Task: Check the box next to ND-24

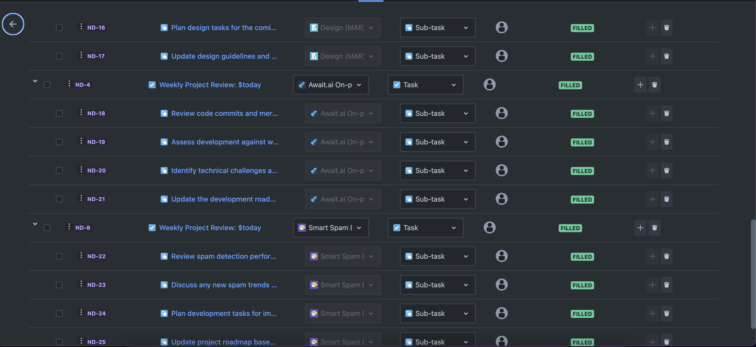Action: click(59, 313)
